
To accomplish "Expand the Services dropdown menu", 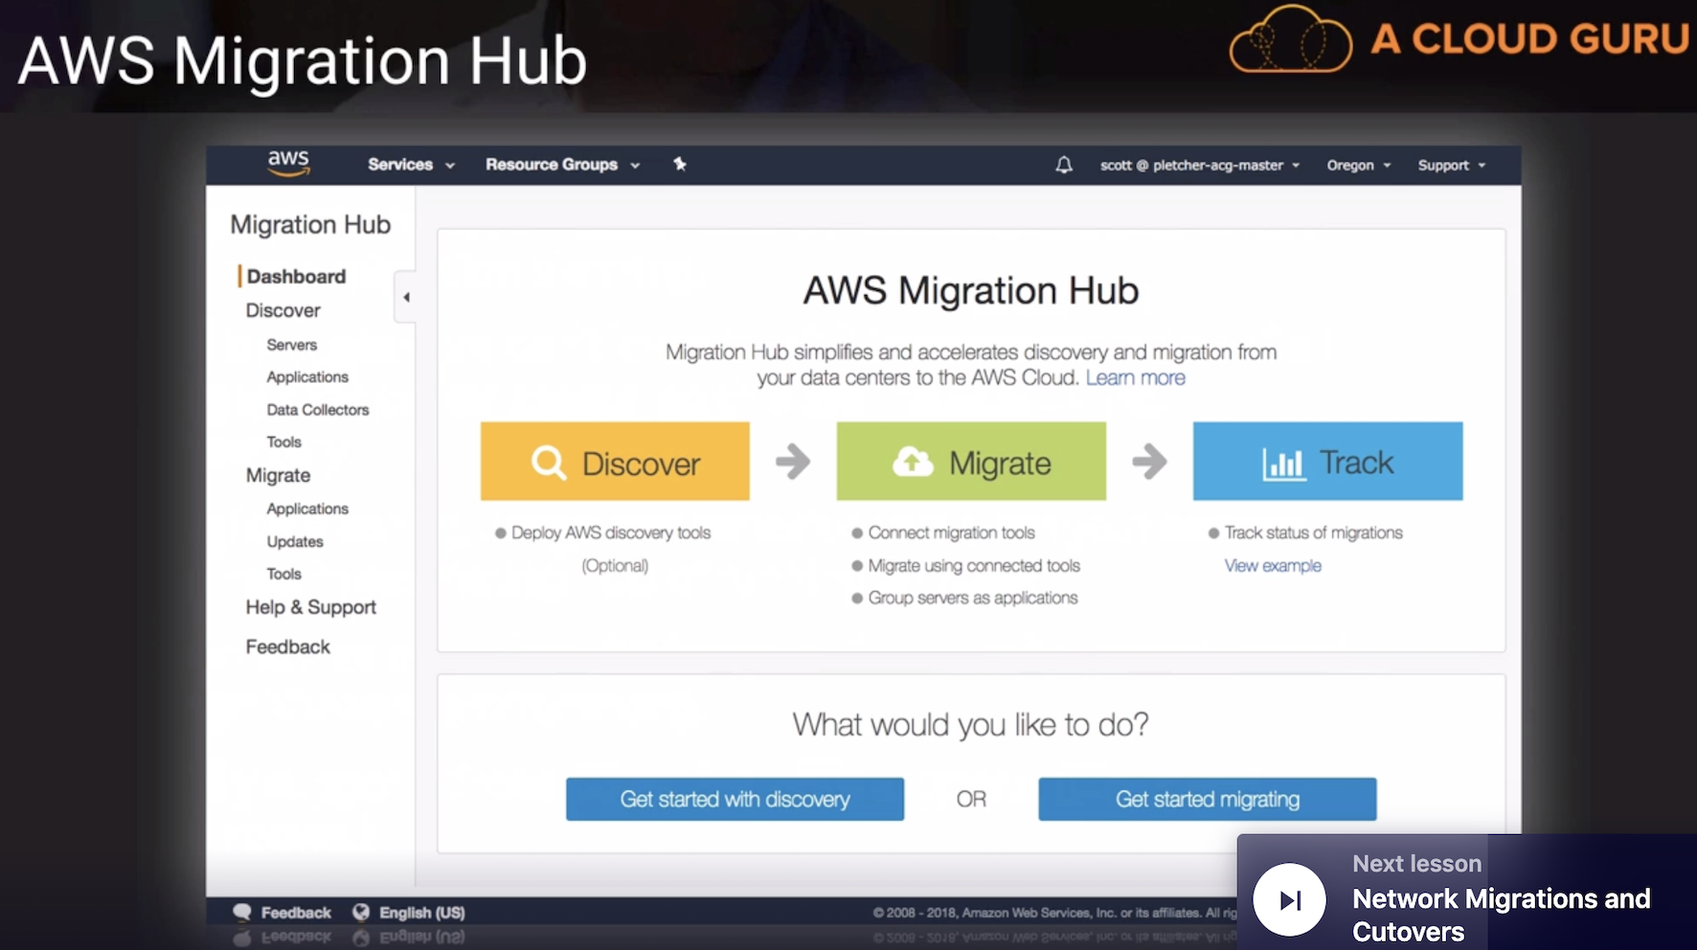I will click(x=410, y=165).
